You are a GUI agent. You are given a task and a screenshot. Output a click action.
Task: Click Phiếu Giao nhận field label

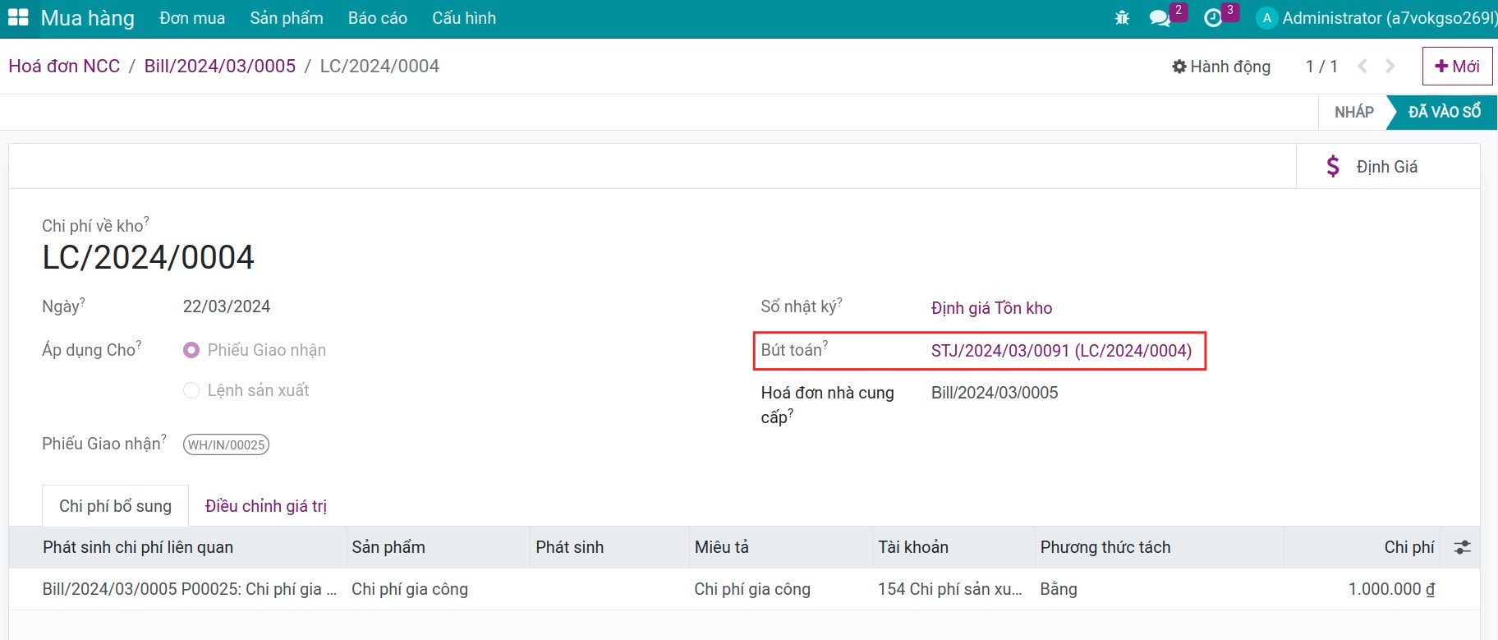tap(104, 444)
